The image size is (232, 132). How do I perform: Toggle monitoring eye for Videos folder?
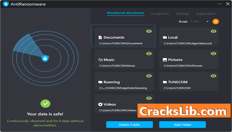coord(149,98)
